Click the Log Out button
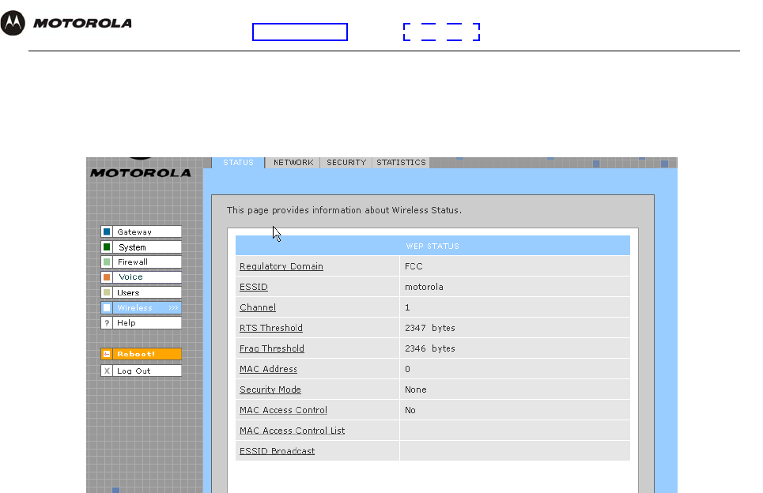Viewport: 763px width, 493px height. (141, 371)
